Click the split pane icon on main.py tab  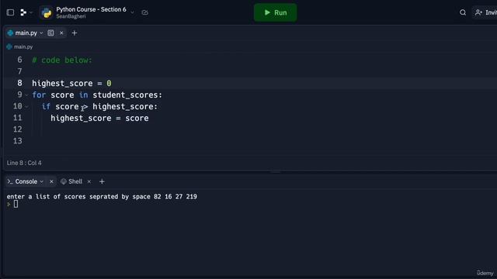pos(50,33)
